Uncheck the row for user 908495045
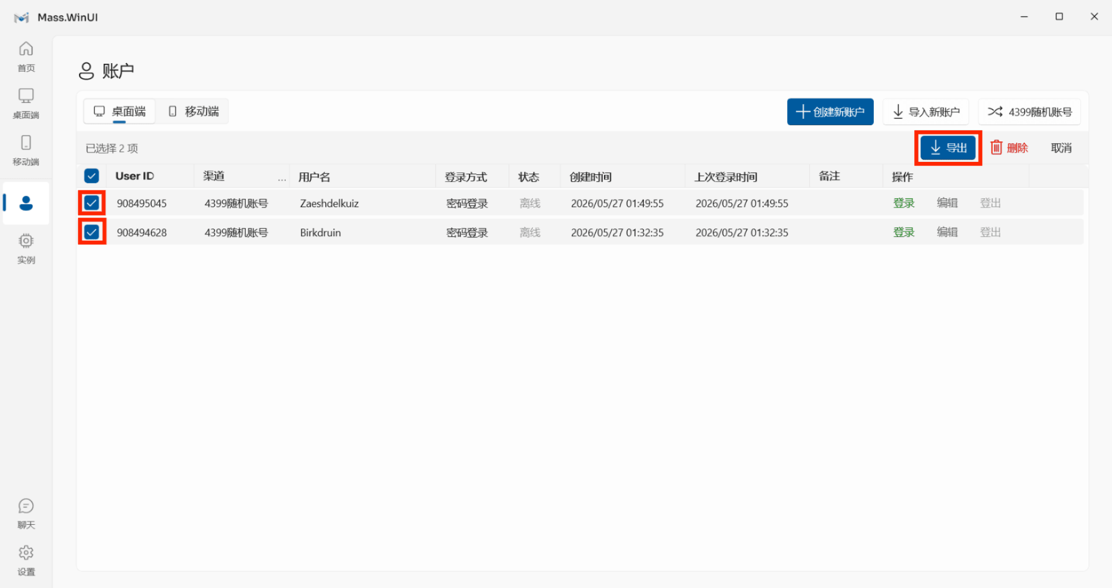This screenshot has height=588, width=1112. pyautogui.click(x=92, y=203)
